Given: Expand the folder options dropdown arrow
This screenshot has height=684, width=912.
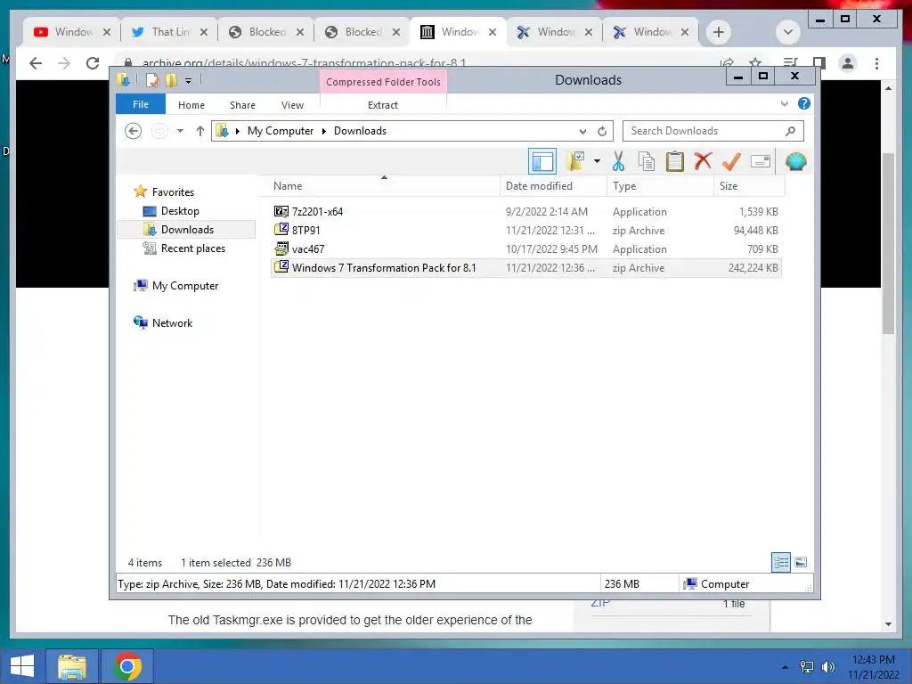Looking at the screenshot, I should click(x=597, y=161).
